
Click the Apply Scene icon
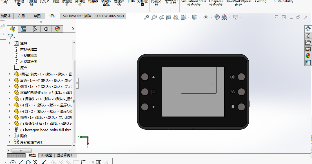pyautogui.click(x=224, y=17)
